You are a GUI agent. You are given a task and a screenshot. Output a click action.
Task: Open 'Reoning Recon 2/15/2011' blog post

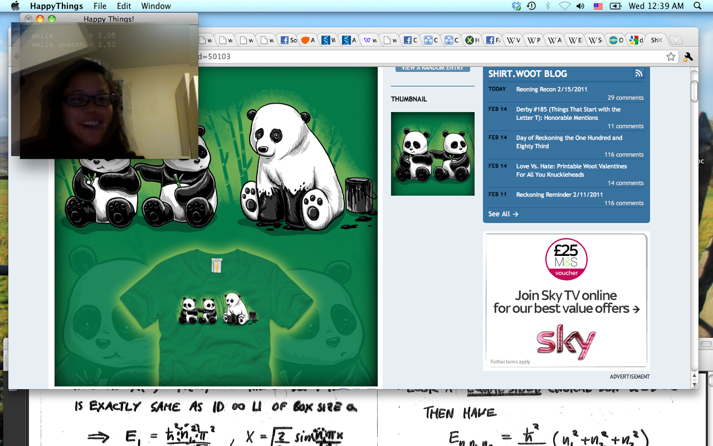click(551, 89)
